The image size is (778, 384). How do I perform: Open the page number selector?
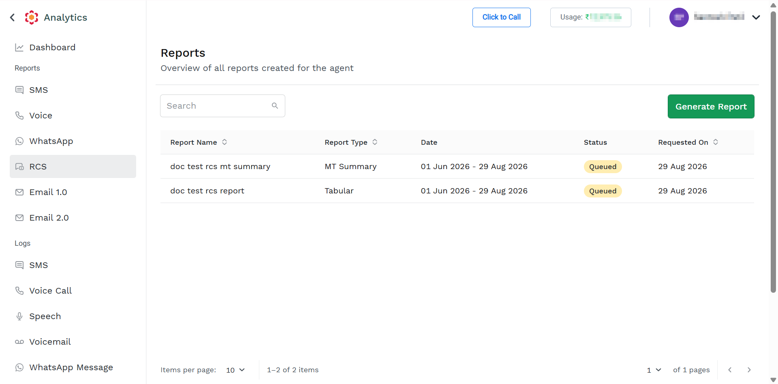(x=654, y=370)
